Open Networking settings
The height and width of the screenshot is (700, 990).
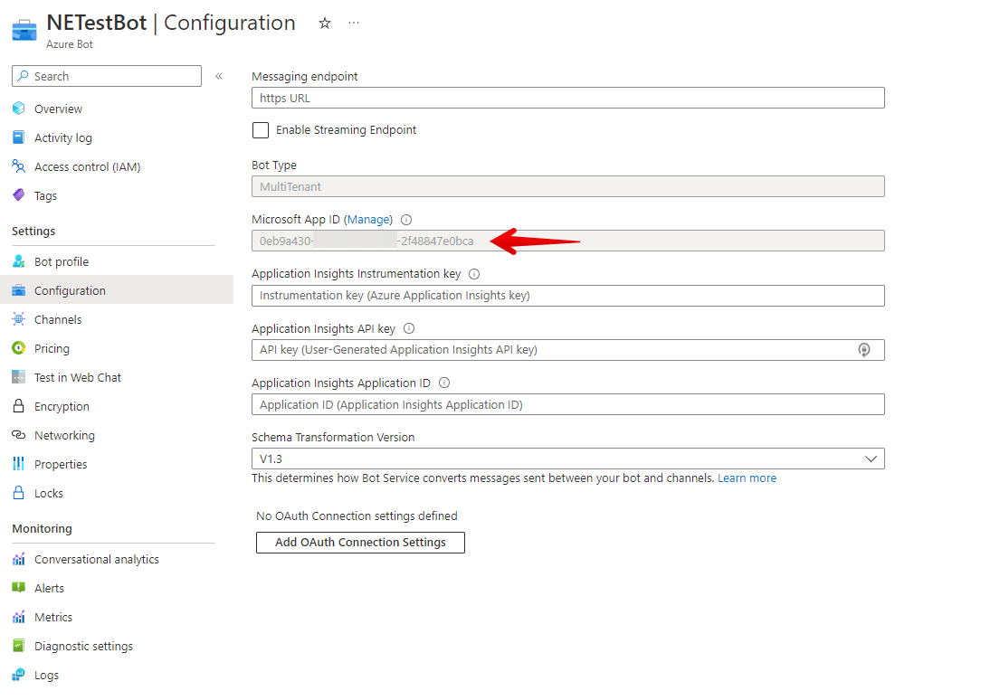coord(64,436)
